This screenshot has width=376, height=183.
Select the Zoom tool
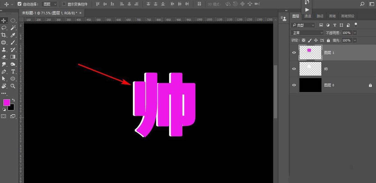[x=13, y=86]
